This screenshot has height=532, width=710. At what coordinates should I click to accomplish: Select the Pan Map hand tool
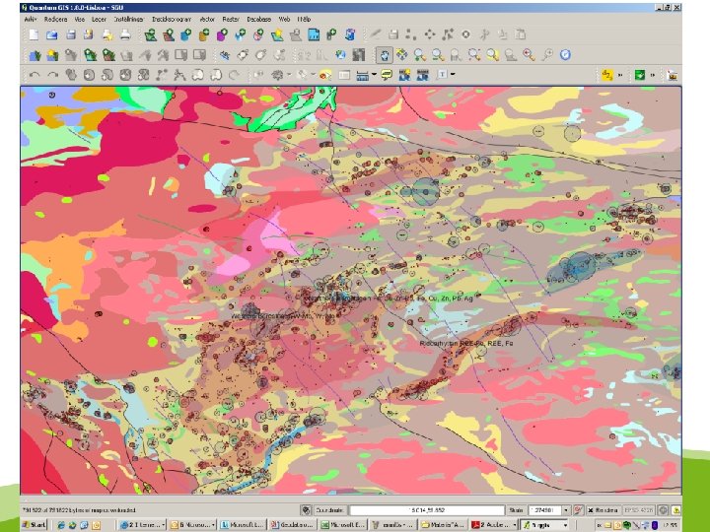coord(385,54)
